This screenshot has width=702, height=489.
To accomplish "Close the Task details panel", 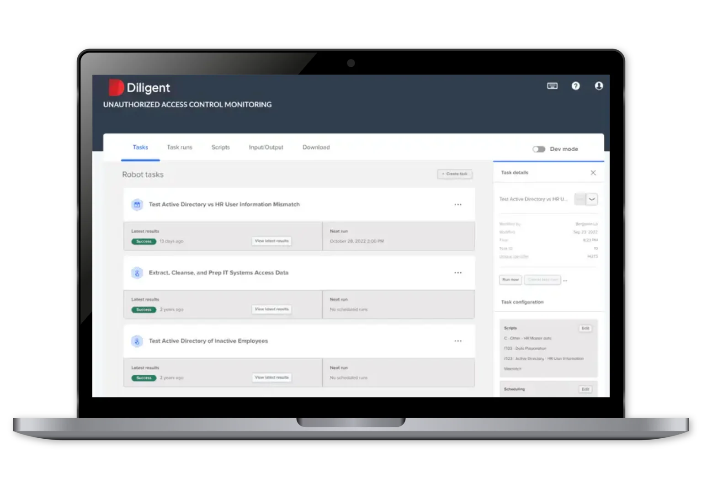I will [x=593, y=173].
